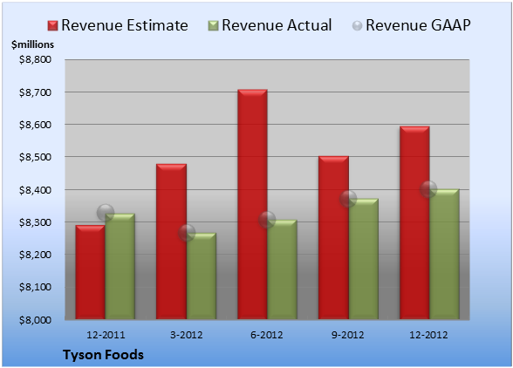Screen dimensions: 513x368
Task: Click the 3-2012 quarter label
Action: click(x=186, y=335)
